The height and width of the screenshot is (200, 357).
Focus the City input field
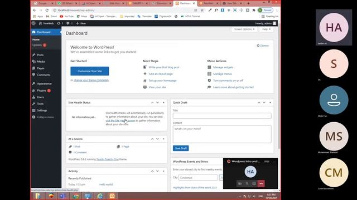pos(198,178)
